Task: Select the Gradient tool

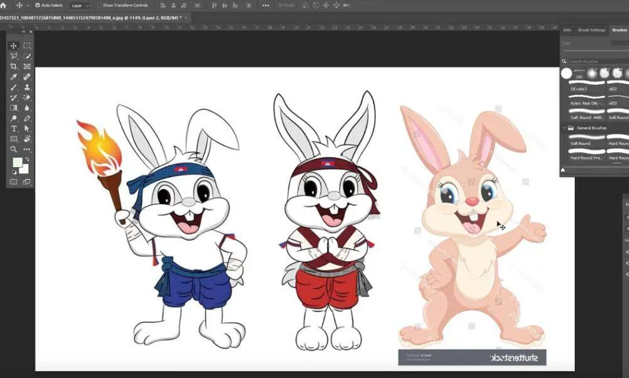Action: click(x=14, y=108)
